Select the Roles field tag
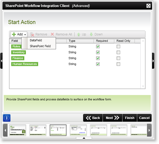Screen dimensions: 159x144 pos(16,46)
